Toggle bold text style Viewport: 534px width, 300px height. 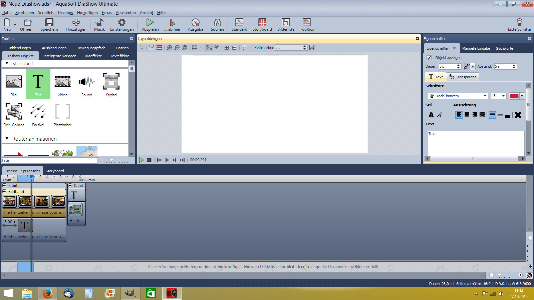point(431,115)
